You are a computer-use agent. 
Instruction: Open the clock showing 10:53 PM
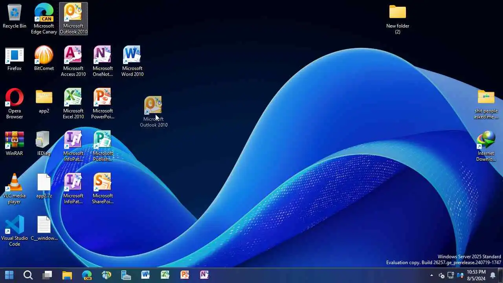[x=476, y=275]
